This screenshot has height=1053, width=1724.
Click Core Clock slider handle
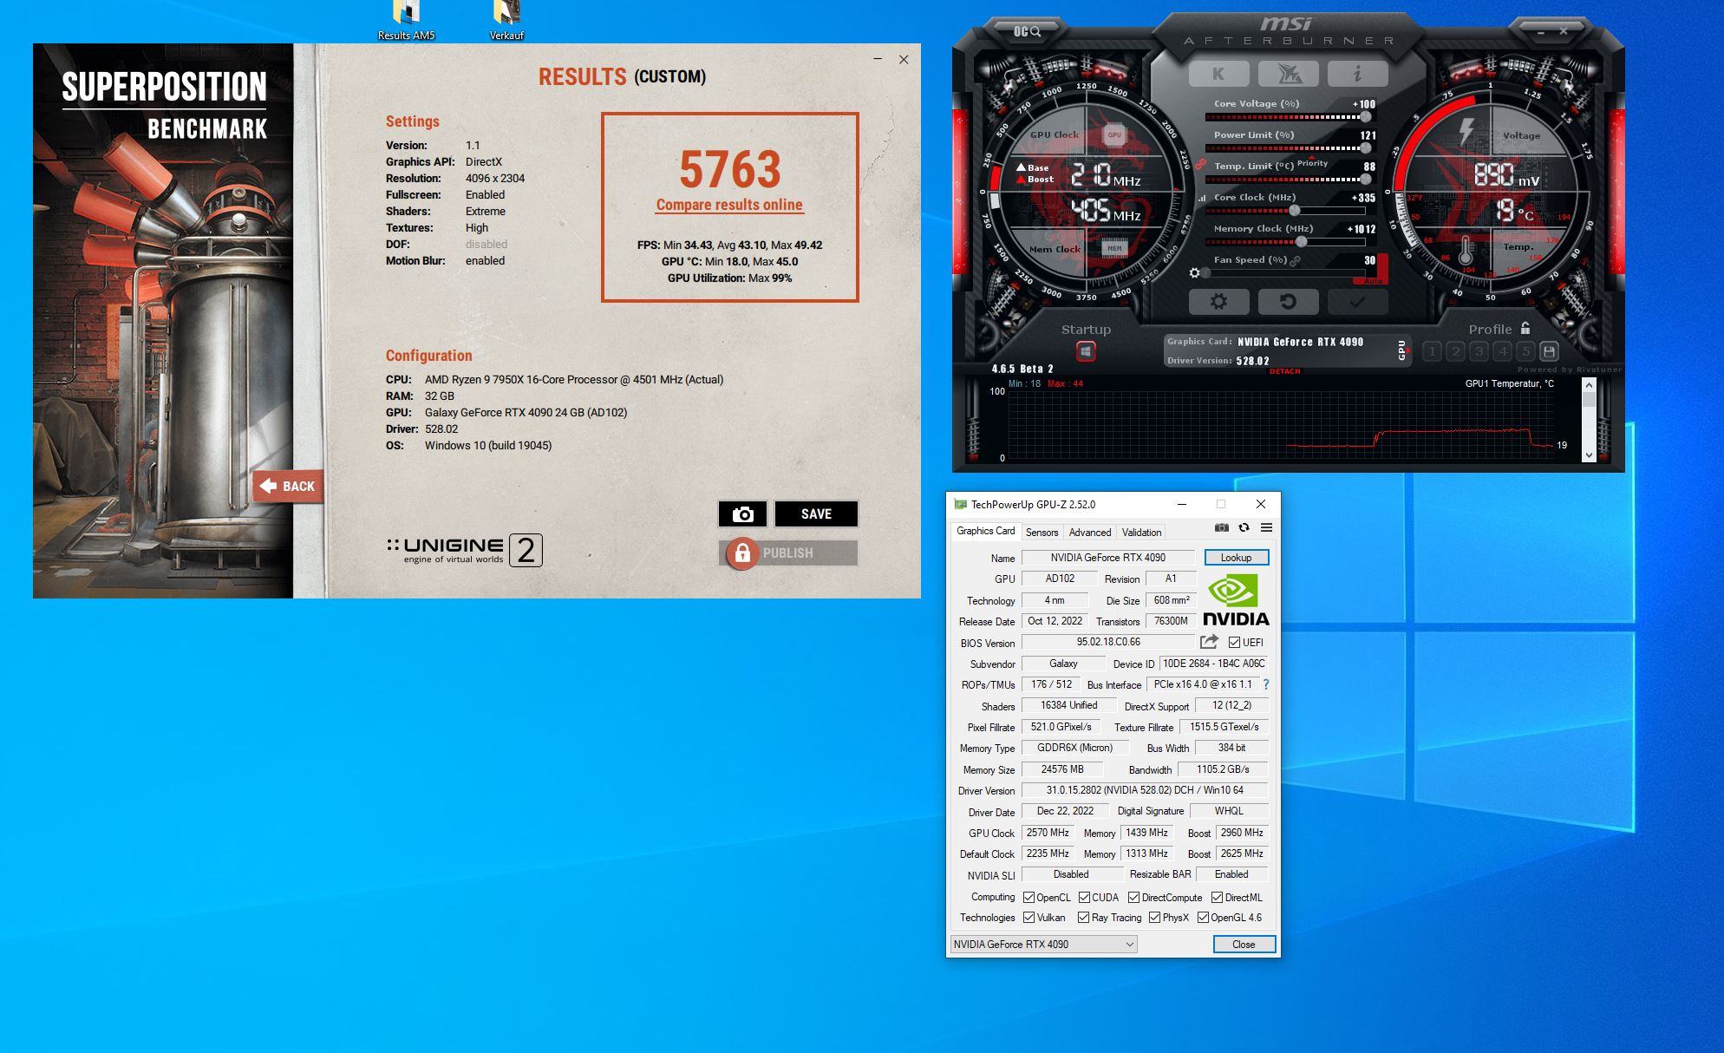[1295, 211]
